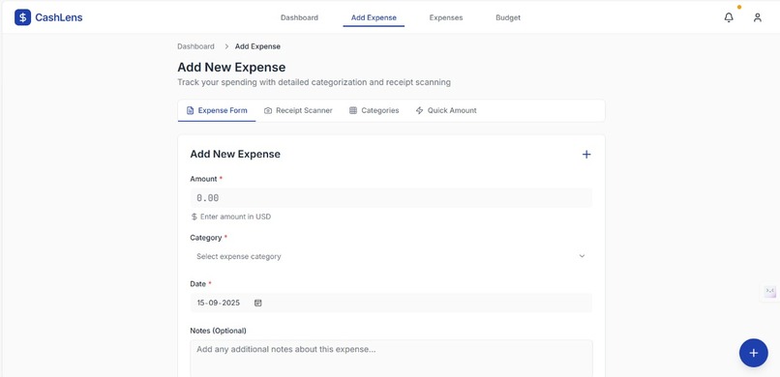Screen dimensions: 780x377
Task: Click the document icon on Expense Form tab
Action: pyautogui.click(x=190, y=110)
